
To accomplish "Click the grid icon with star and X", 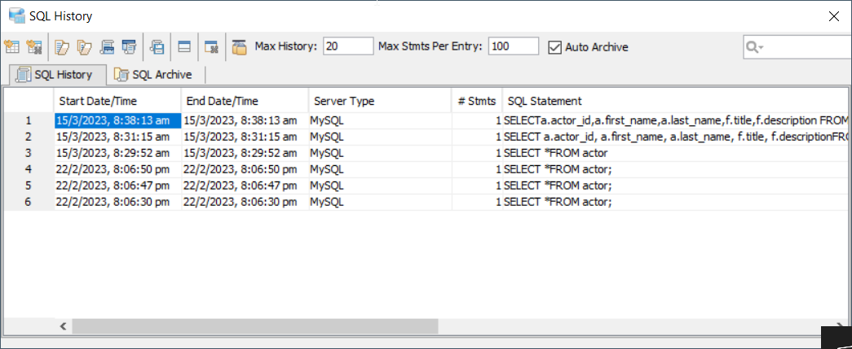I will point(34,47).
